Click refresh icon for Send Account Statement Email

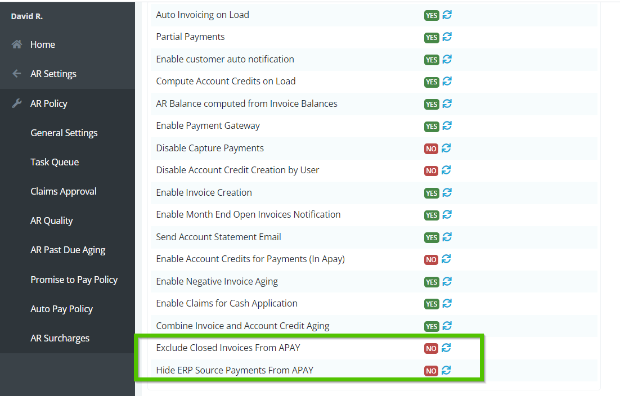point(447,237)
